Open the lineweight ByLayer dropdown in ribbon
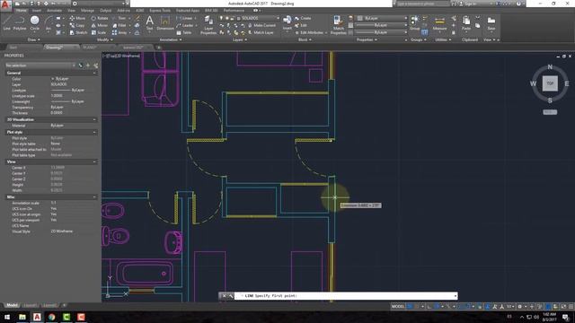This screenshot has width=575, height=323. (382, 25)
